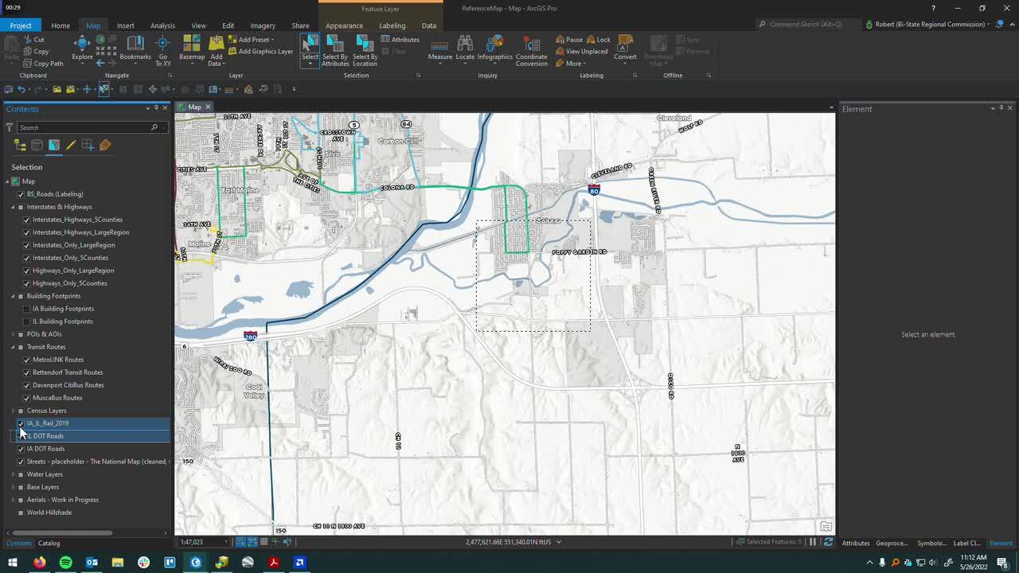The width and height of the screenshot is (1019, 573).
Task: Toggle the IA DOT Roads layer checkbox
Action: (x=21, y=449)
